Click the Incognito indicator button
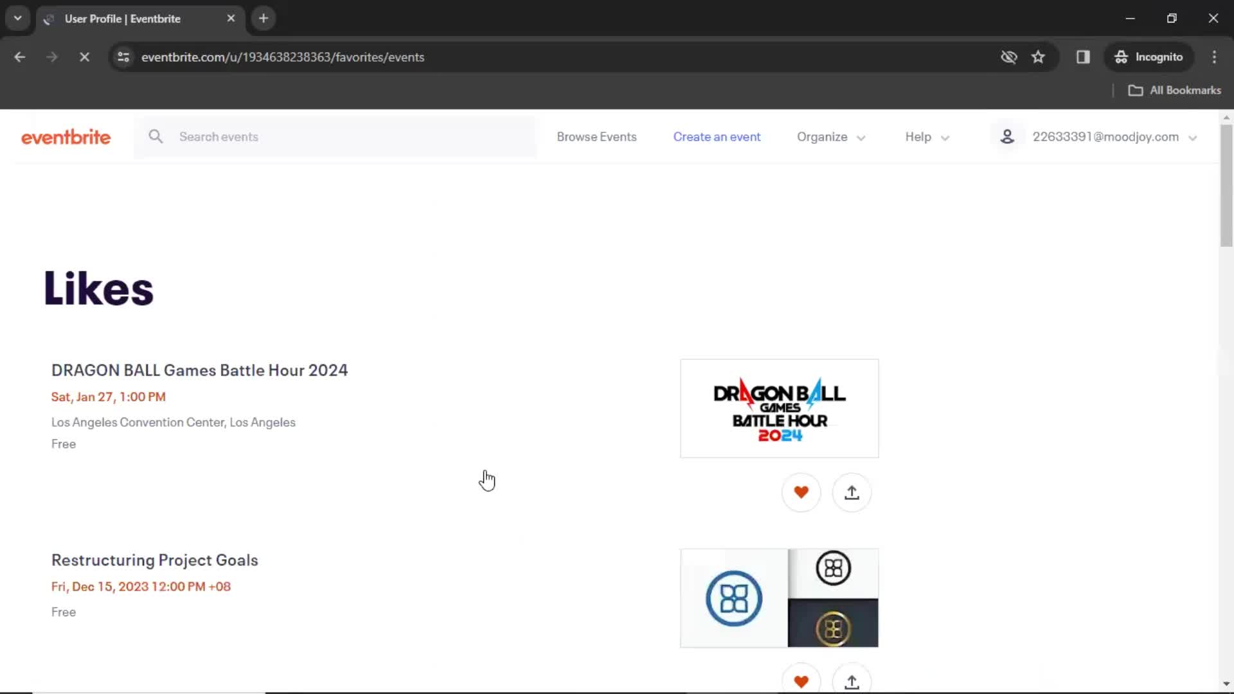Screen dimensions: 1234x694 [x=1149, y=57]
